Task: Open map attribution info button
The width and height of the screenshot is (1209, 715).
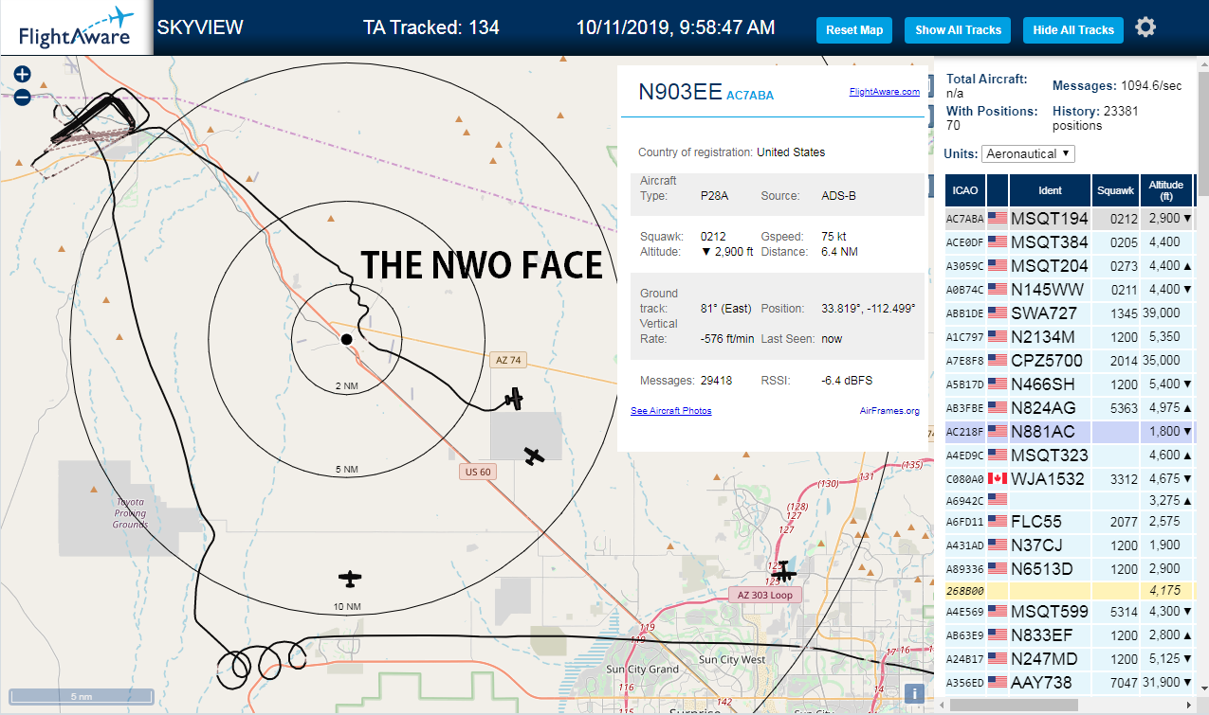Action: click(x=915, y=693)
